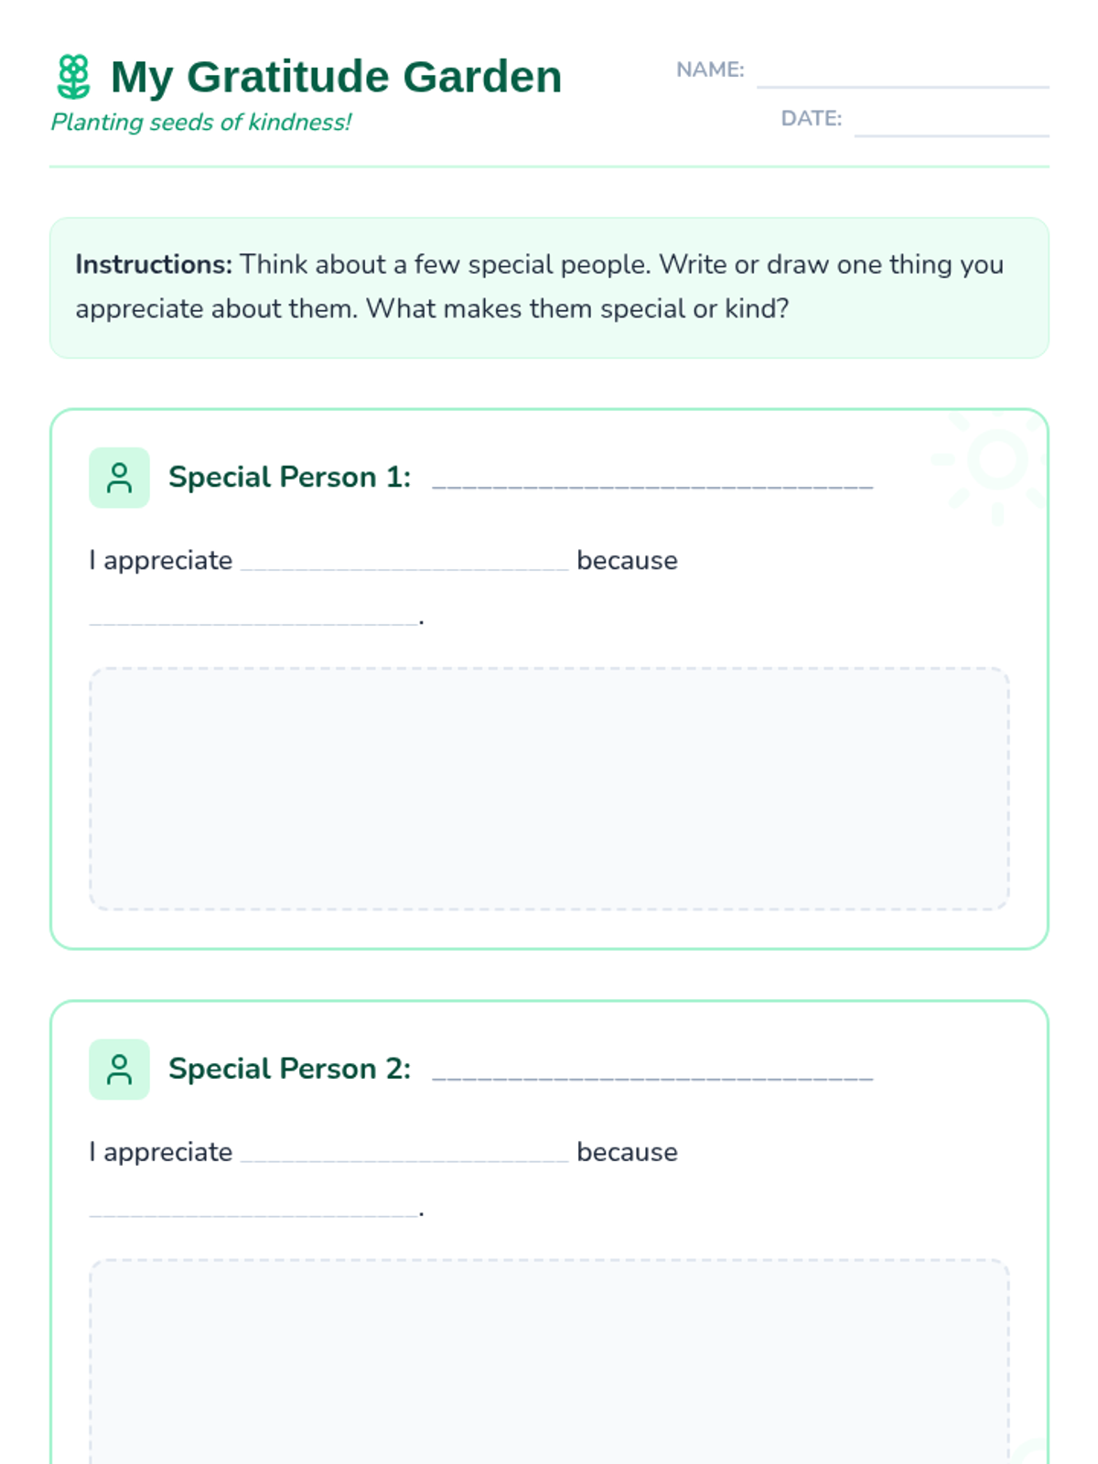
Task: Click the Special Person 1 name blank
Action: click(x=652, y=479)
